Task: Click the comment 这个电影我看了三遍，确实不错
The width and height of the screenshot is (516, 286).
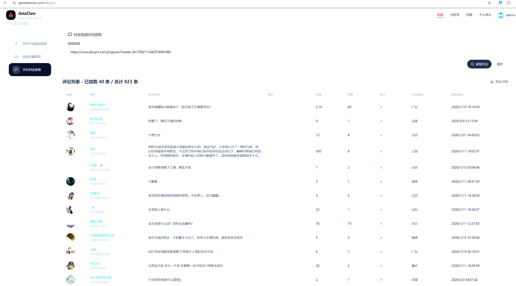Action: [169, 168]
